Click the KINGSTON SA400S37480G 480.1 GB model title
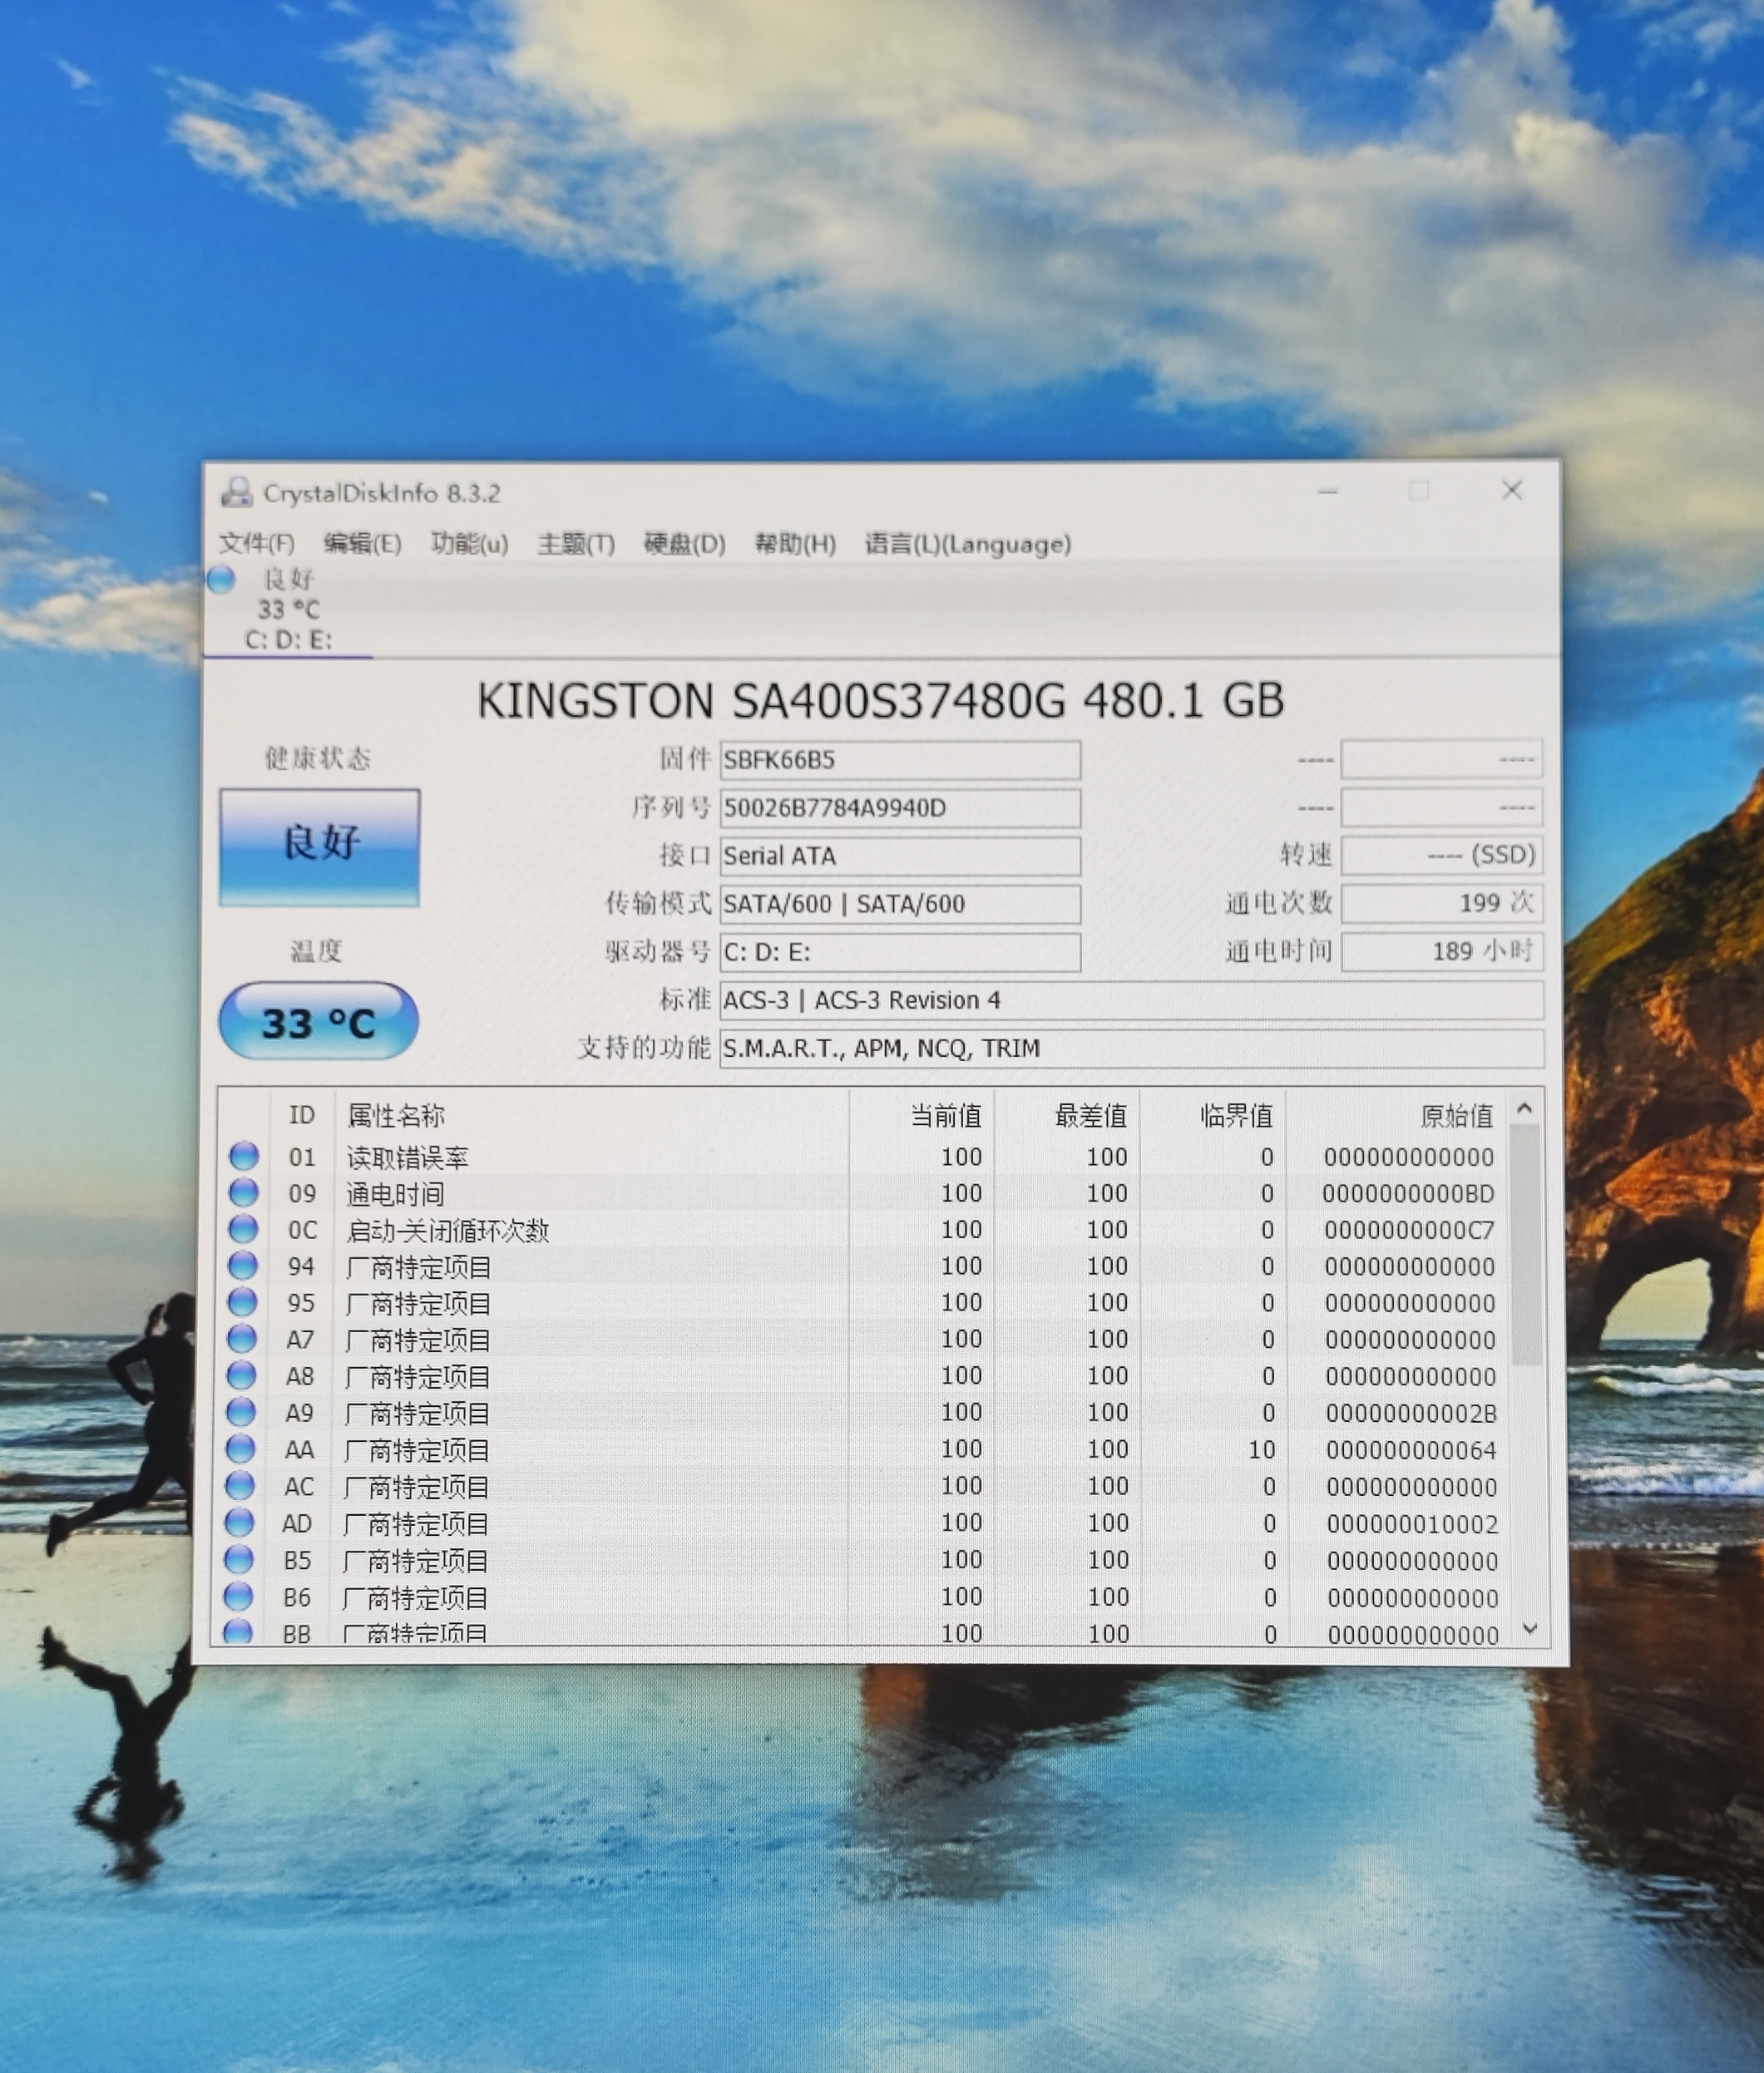The image size is (1764, 2073). (881, 700)
